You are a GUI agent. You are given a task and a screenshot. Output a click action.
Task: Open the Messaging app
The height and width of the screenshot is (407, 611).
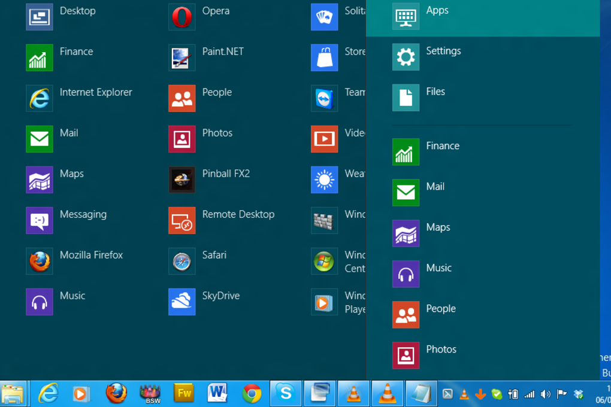click(40, 220)
